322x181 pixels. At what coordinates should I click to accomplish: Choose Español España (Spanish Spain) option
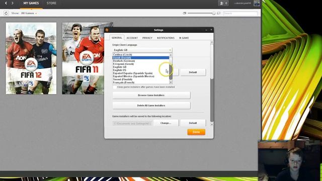pos(141,73)
